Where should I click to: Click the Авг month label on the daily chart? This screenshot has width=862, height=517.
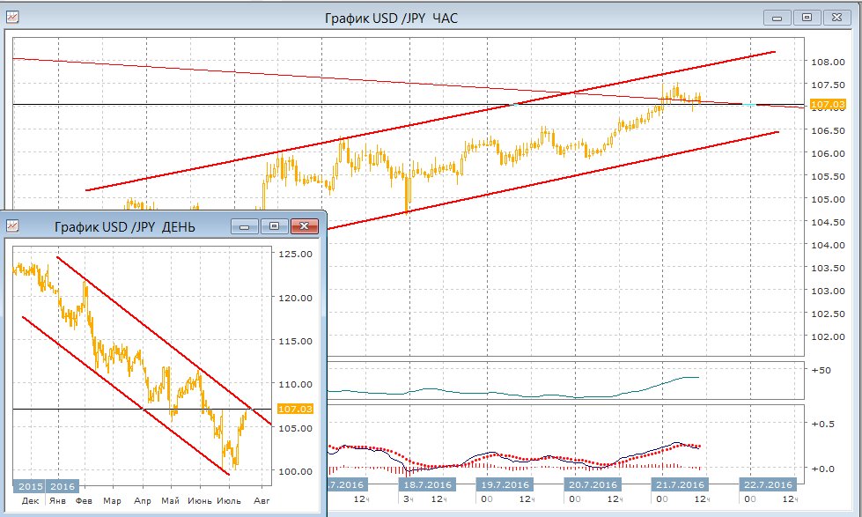pos(262,501)
